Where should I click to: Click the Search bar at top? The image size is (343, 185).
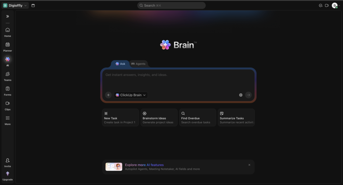171,5
